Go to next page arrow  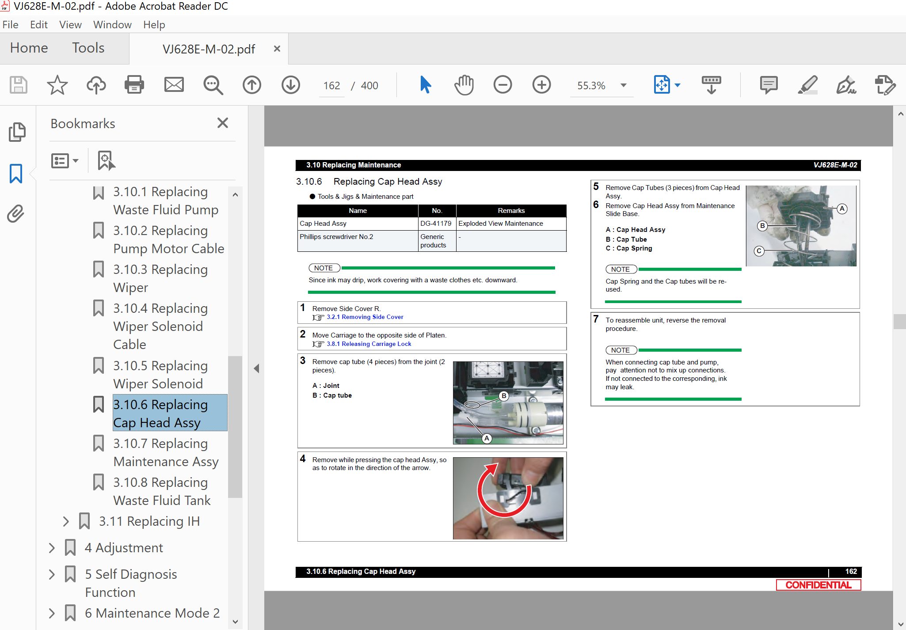tap(291, 85)
